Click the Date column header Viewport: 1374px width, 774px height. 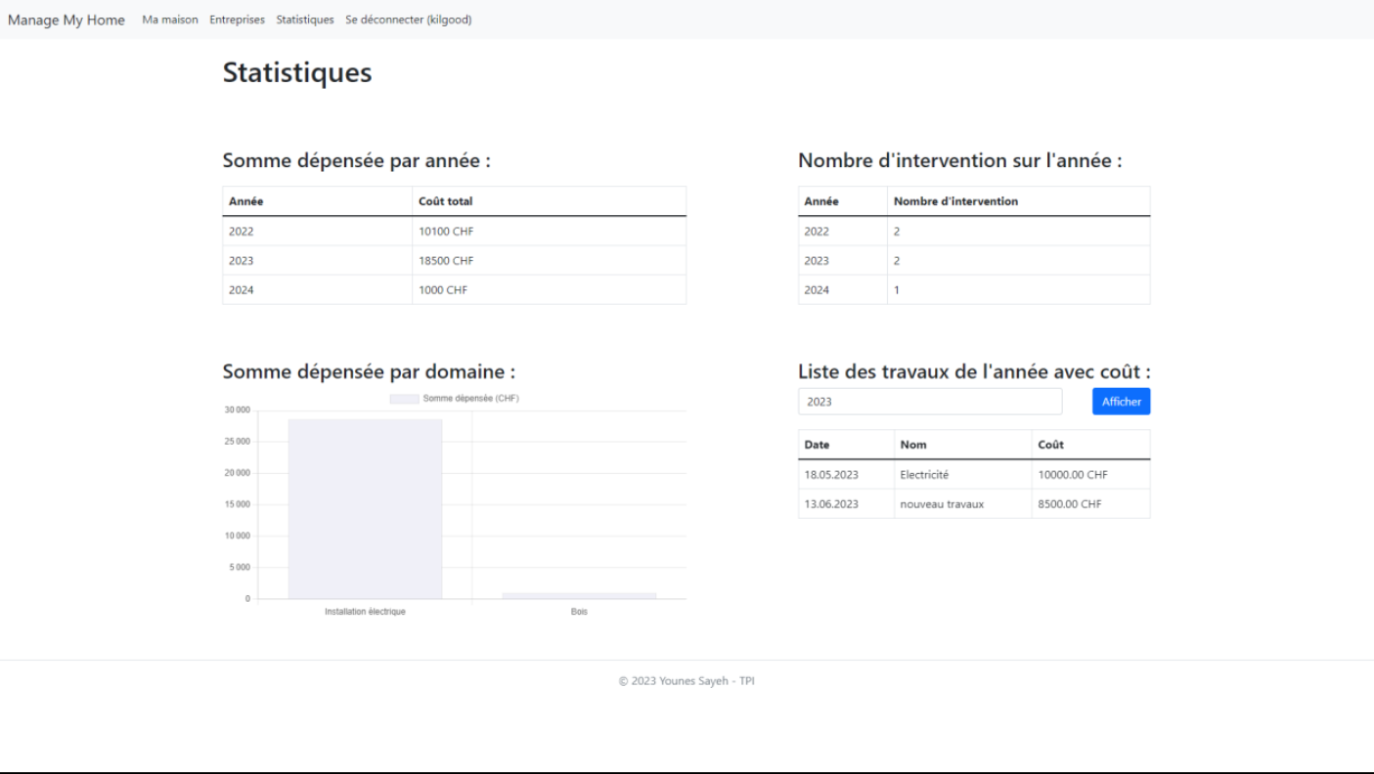pyautogui.click(x=846, y=445)
